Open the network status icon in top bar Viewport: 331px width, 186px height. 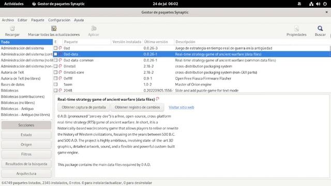coord(311,4)
